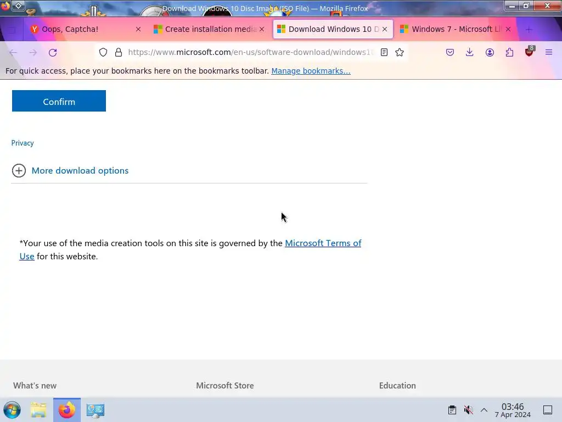Save page to Pocket
Viewport: 562px width, 422px height.
pos(450,52)
